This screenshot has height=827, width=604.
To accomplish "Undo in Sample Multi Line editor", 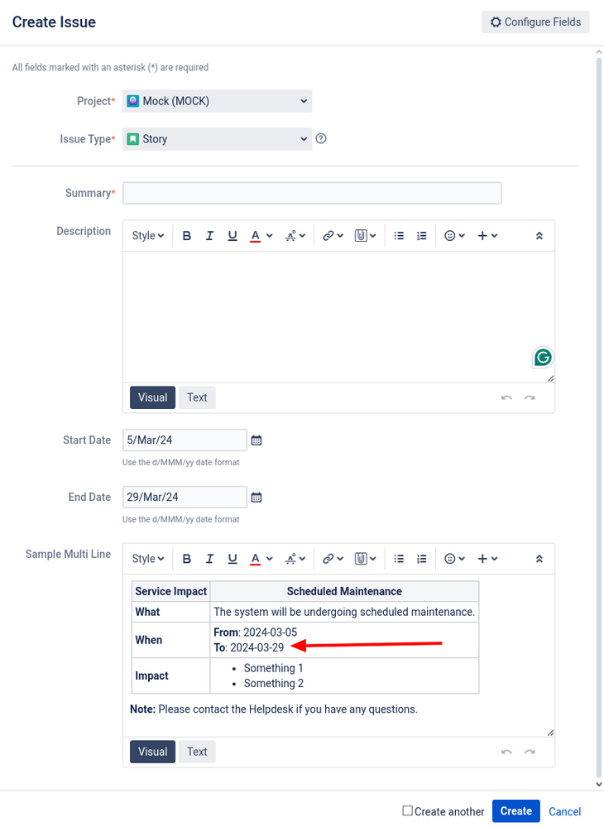I will click(506, 752).
